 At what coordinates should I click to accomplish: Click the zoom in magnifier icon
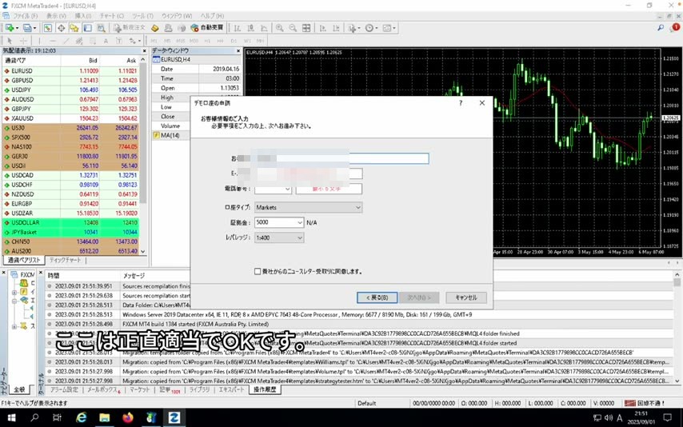(x=280, y=28)
